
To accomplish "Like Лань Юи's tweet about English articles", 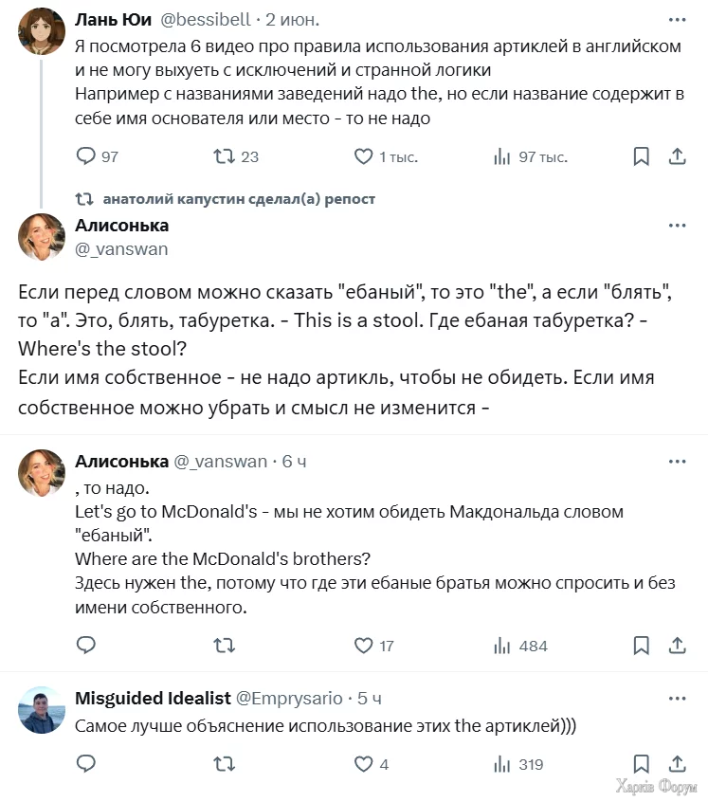I will pos(363,156).
